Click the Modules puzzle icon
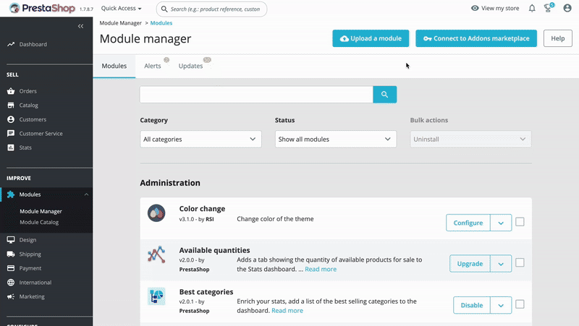579x326 pixels. click(x=11, y=194)
